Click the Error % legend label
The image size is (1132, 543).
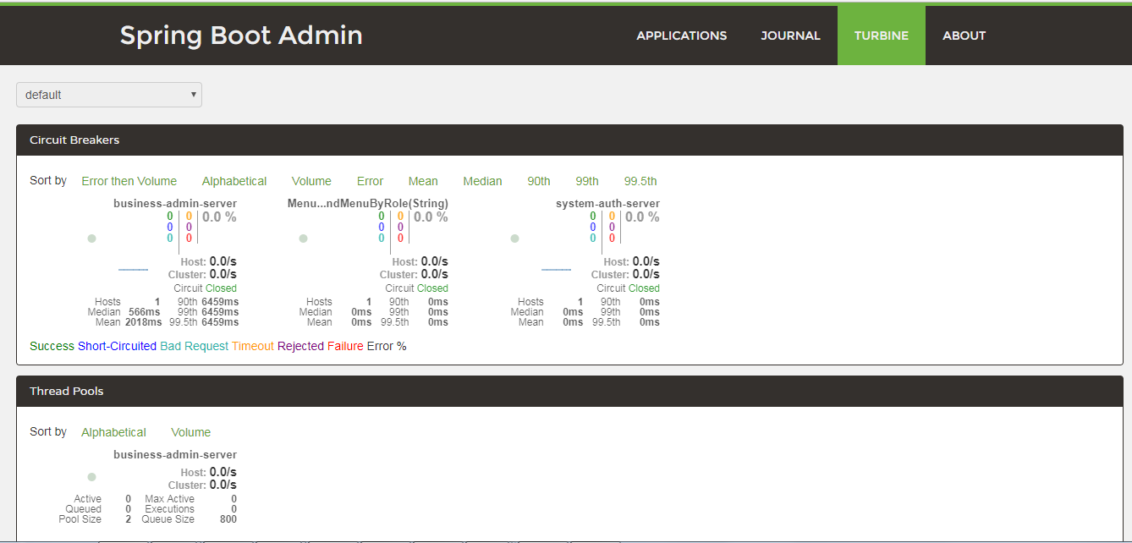click(x=387, y=346)
